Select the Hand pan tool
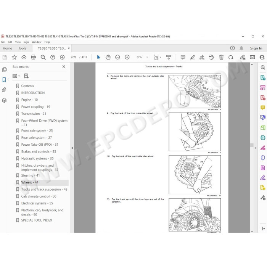Screen dimensions: 267x267 click(x=108, y=57)
